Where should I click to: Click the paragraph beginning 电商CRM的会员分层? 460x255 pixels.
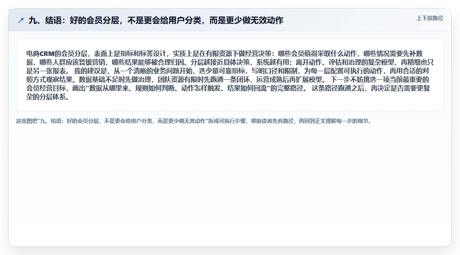point(230,75)
